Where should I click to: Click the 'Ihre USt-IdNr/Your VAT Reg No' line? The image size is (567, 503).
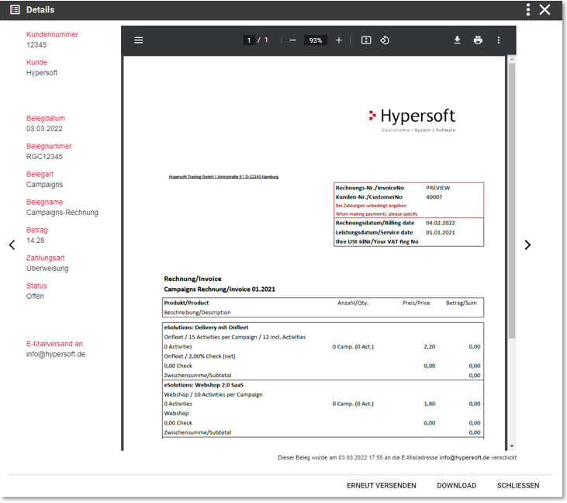[377, 241]
